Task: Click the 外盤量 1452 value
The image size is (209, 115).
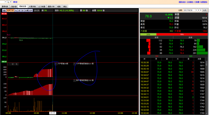Action: point(205,31)
